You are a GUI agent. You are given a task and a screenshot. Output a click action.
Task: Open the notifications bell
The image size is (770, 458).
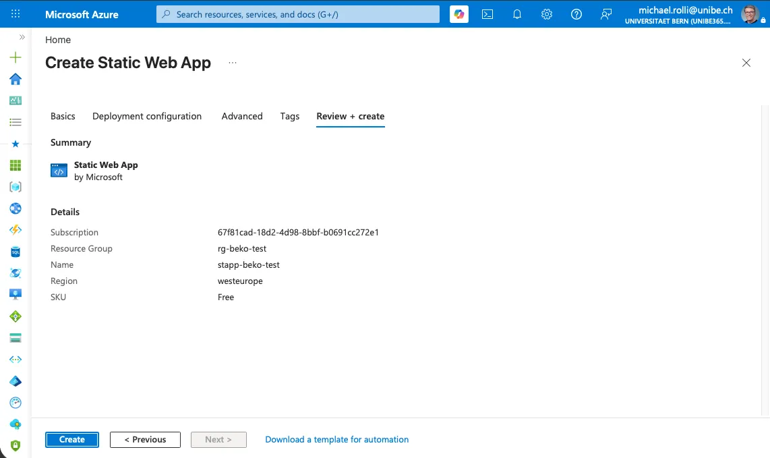pos(517,14)
